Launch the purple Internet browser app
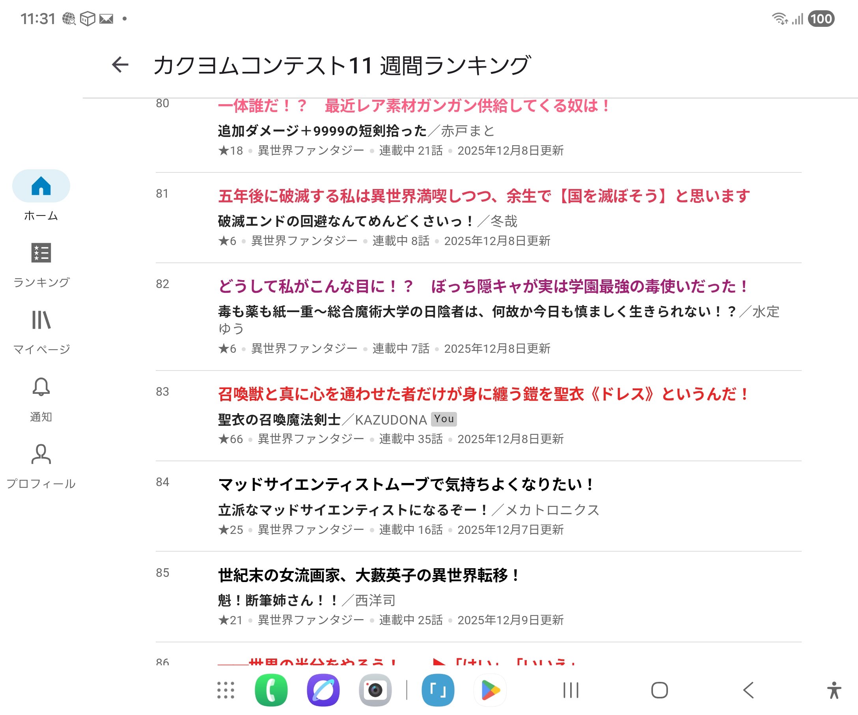Image resolution: width=858 pixels, height=715 pixels. (323, 690)
